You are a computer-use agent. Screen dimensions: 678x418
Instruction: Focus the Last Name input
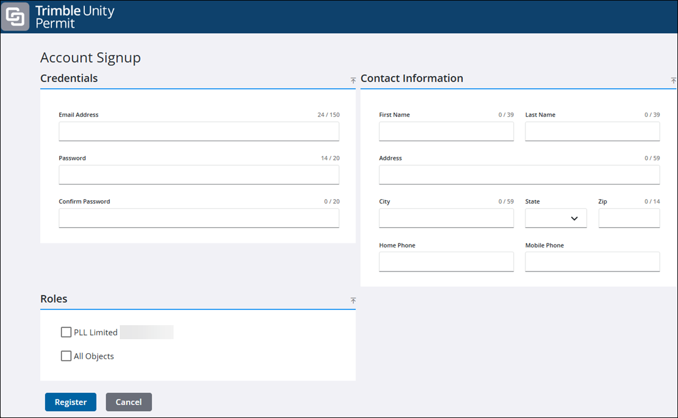(592, 131)
